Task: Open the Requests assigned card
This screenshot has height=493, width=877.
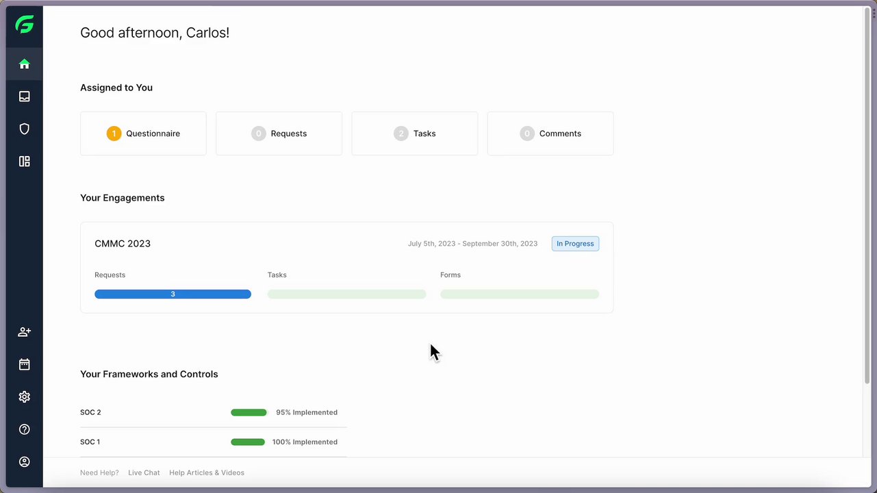Action: 279,134
